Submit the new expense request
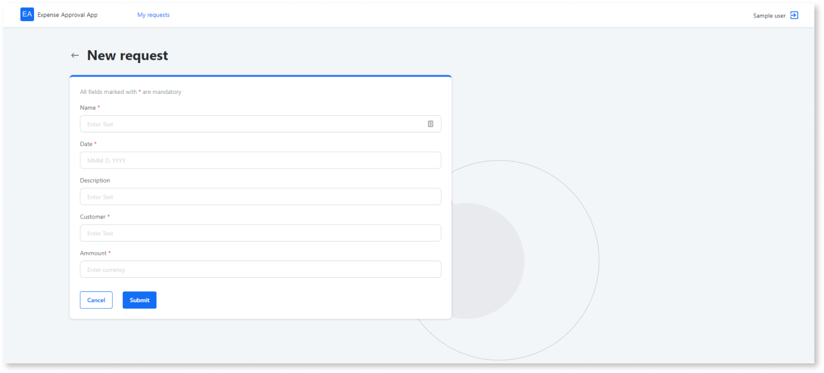This screenshot has width=824, height=373. (139, 300)
